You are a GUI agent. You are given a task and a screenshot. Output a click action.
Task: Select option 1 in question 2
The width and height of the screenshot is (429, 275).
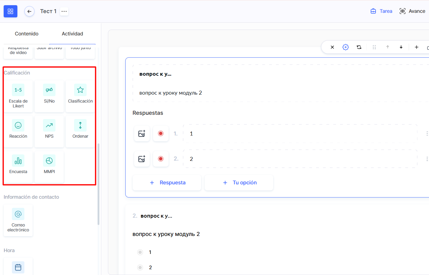click(x=140, y=252)
